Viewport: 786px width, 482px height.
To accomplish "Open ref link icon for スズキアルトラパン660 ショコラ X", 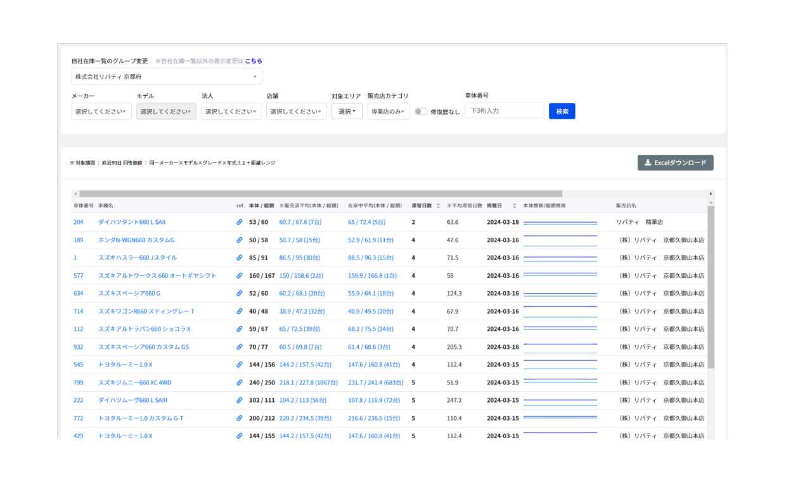I will [240, 329].
